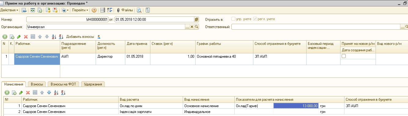Click the Ставок value 1,00 cell
The image size is (408, 116).
tap(173, 59)
